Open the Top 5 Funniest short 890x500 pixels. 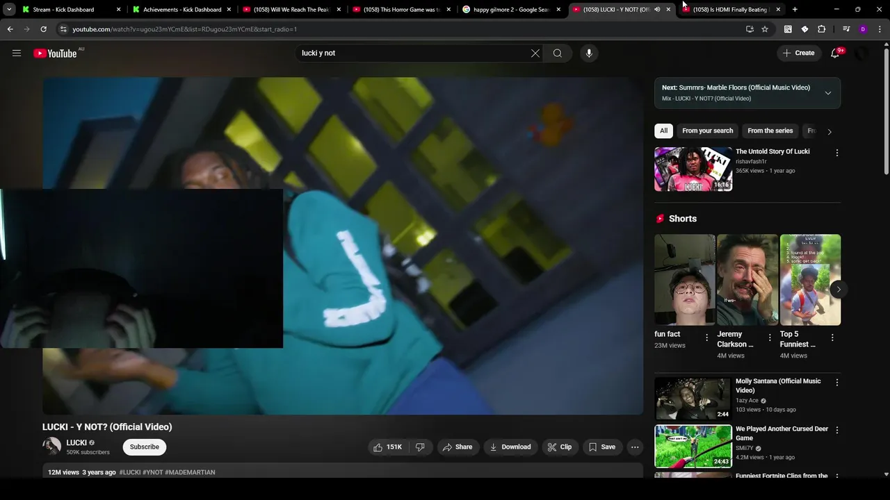[x=810, y=280]
